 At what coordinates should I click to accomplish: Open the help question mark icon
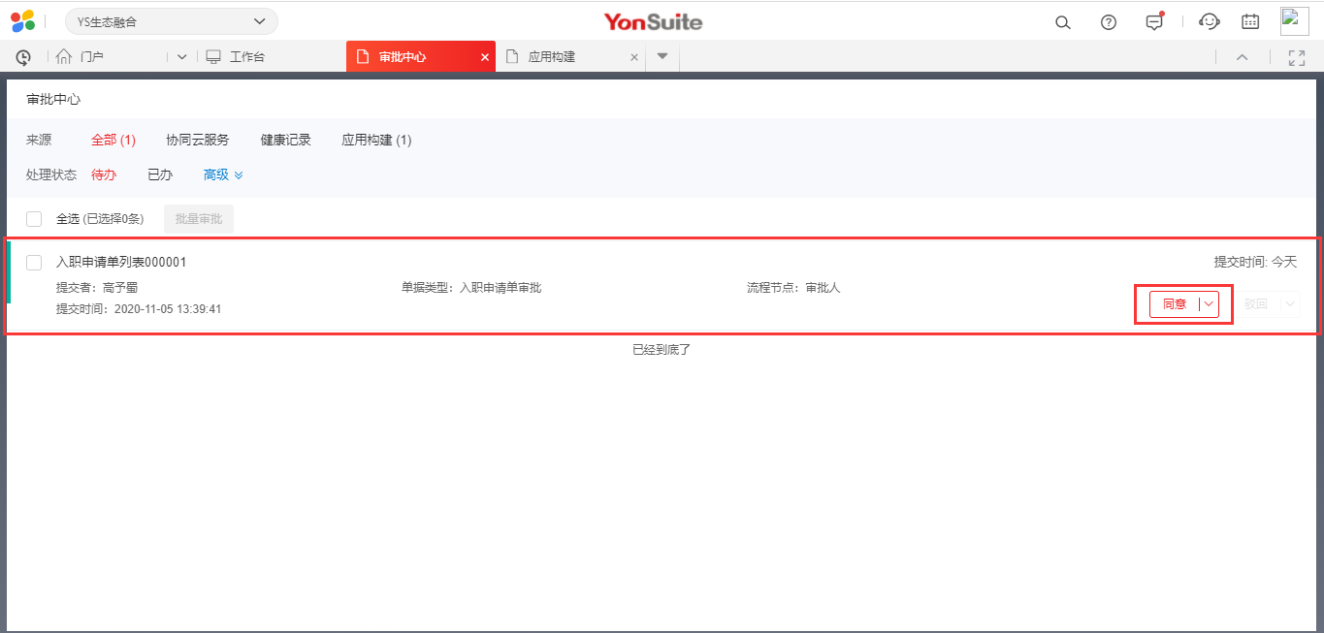point(1109,22)
